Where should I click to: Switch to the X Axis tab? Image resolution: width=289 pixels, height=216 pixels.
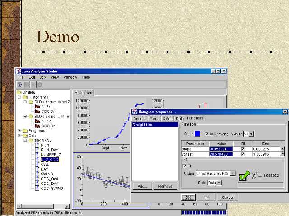(x=167, y=118)
